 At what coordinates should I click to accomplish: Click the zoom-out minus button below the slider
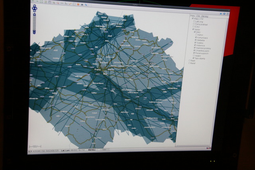coord(34,33)
